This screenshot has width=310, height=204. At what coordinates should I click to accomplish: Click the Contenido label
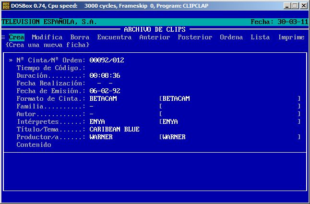(x=34, y=144)
